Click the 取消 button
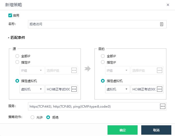The width and height of the screenshot is (175, 136). tap(156, 130)
